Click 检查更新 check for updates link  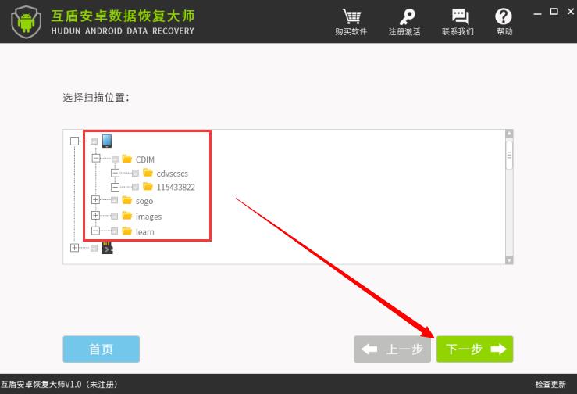(x=550, y=385)
